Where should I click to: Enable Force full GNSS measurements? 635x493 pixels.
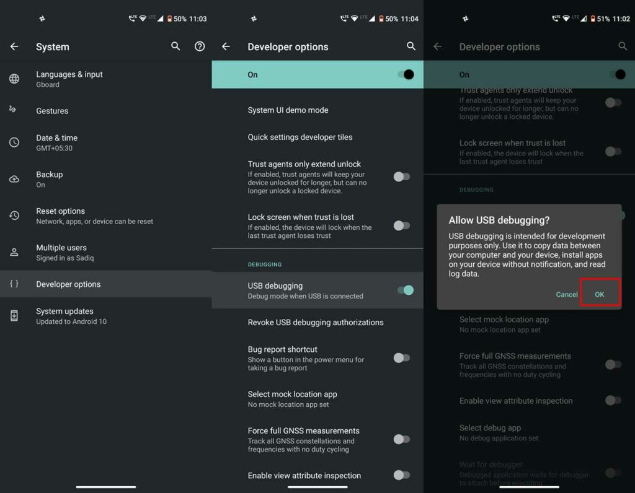pos(401,439)
